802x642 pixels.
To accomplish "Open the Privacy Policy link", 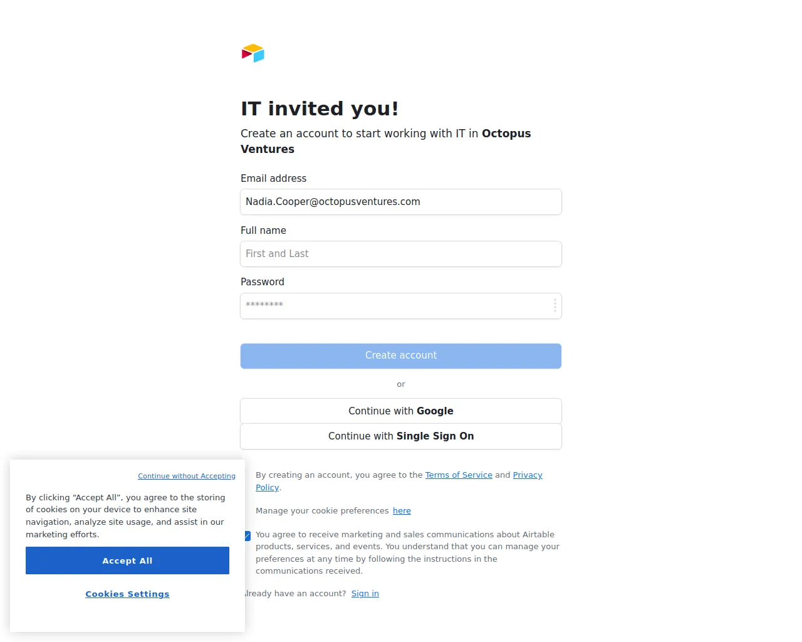I will pos(528,475).
